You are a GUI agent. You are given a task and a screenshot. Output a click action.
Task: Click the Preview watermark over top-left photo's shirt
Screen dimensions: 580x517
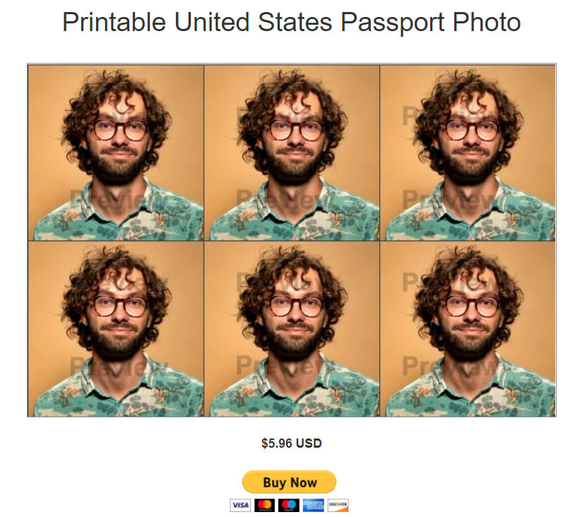point(119,200)
